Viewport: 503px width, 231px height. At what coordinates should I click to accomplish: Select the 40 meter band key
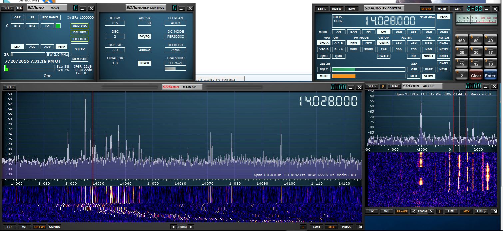click(x=490, y=39)
